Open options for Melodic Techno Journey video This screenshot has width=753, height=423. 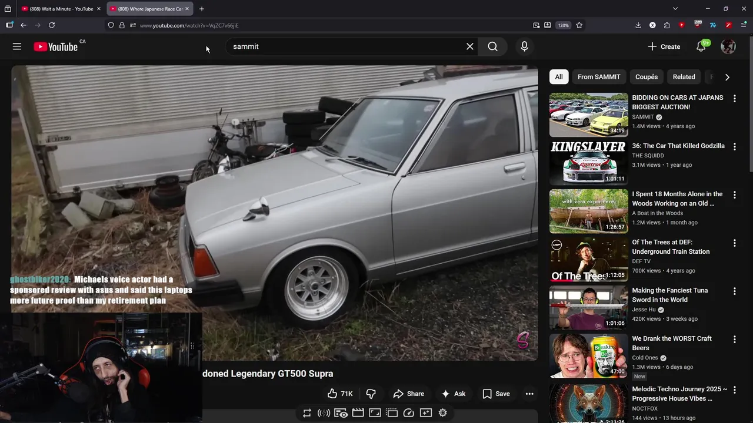[x=734, y=390]
